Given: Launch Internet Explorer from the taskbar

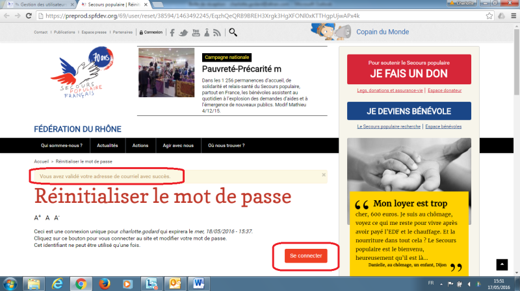Looking at the screenshot, I should [57, 284].
